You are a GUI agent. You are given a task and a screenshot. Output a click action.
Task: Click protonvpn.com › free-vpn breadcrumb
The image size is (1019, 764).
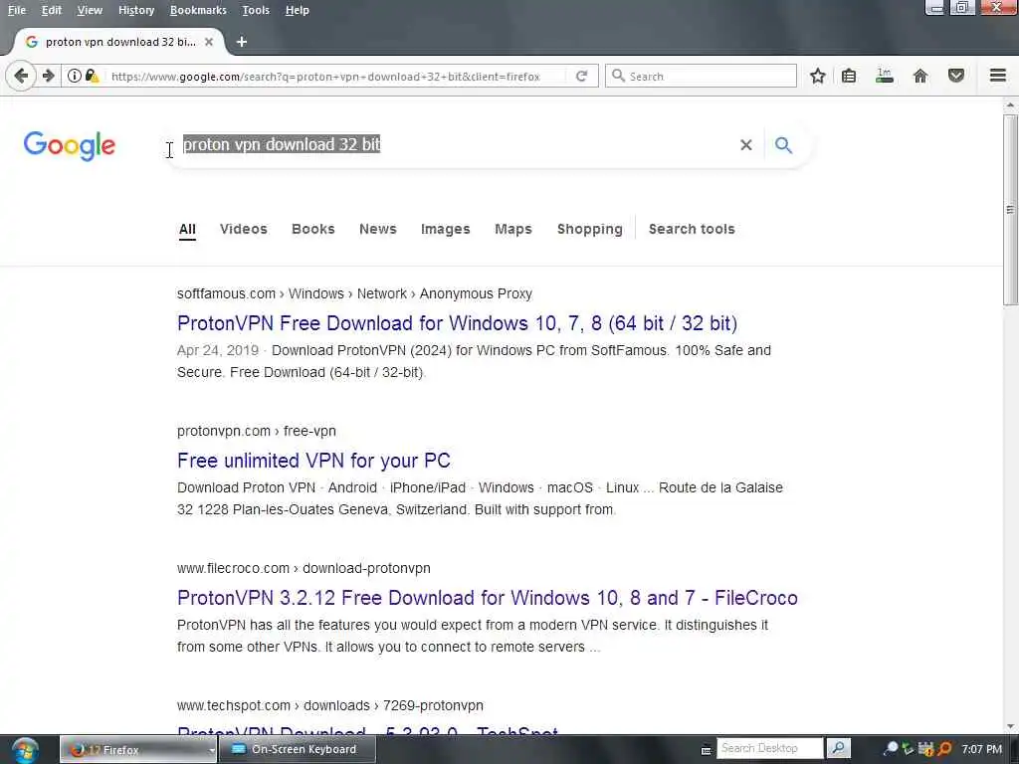coord(257,431)
